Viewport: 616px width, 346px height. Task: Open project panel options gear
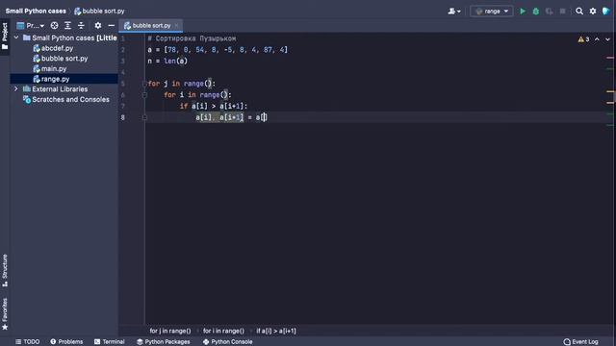coord(98,26)
